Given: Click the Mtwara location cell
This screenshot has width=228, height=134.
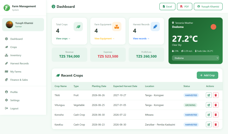Looking at the screenshot, I should (149, 115).
